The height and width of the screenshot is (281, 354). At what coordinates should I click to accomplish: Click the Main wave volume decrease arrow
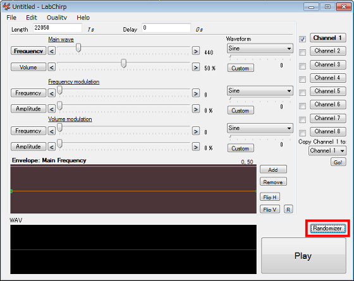[52, 67]
